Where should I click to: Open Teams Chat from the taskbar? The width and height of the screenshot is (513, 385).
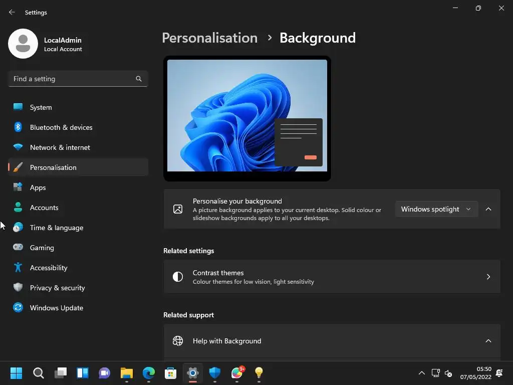click(104, 373)
